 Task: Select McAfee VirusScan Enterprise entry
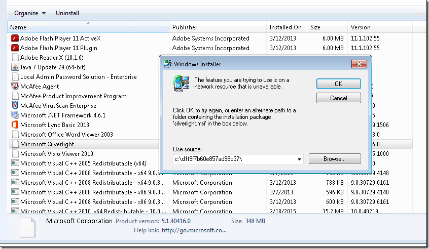[58, 106]
